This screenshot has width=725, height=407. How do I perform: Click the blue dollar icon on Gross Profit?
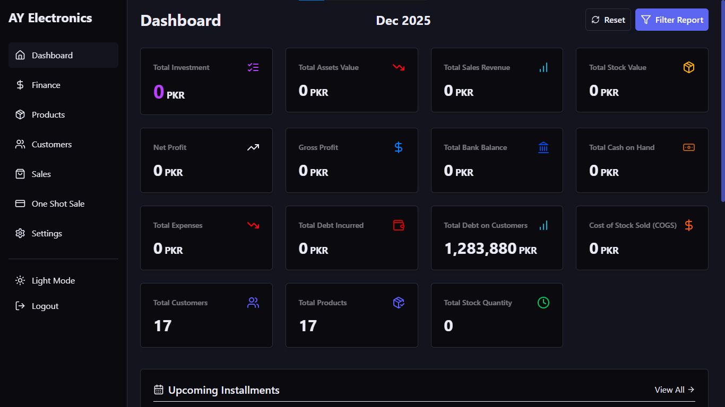[x=399, y=147]
